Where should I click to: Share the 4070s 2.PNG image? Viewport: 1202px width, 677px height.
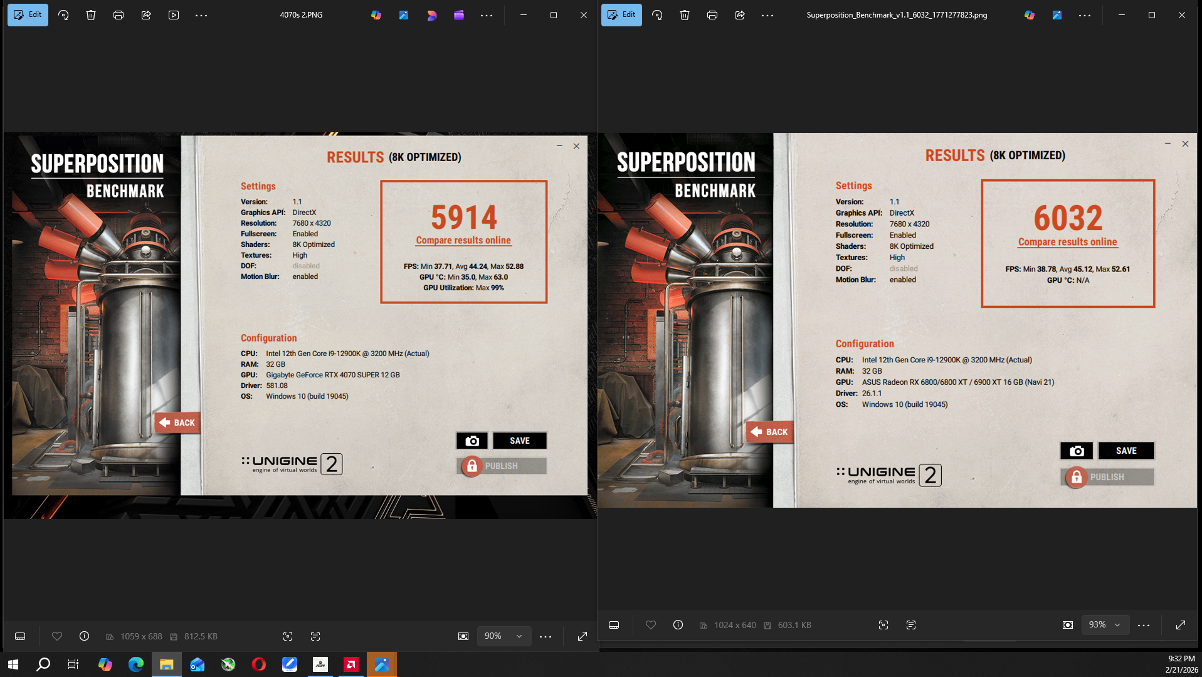point(146,15)
